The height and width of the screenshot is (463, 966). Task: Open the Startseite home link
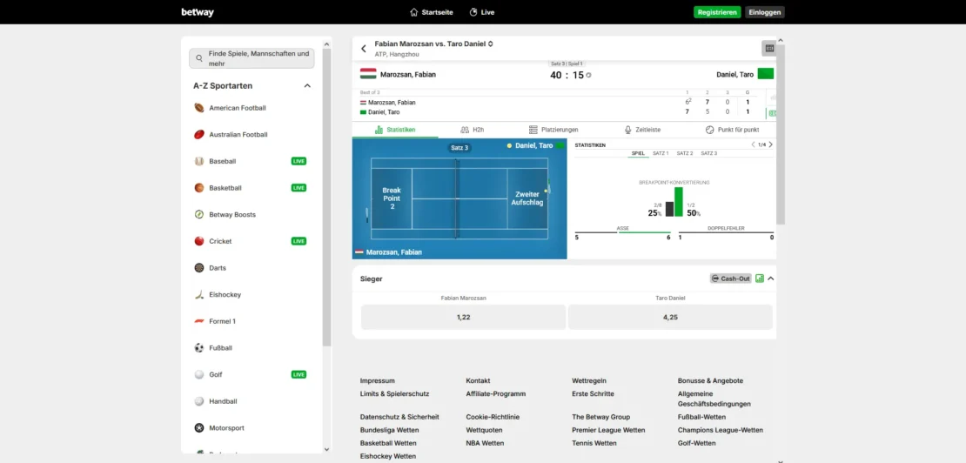[x=430, y=12]
